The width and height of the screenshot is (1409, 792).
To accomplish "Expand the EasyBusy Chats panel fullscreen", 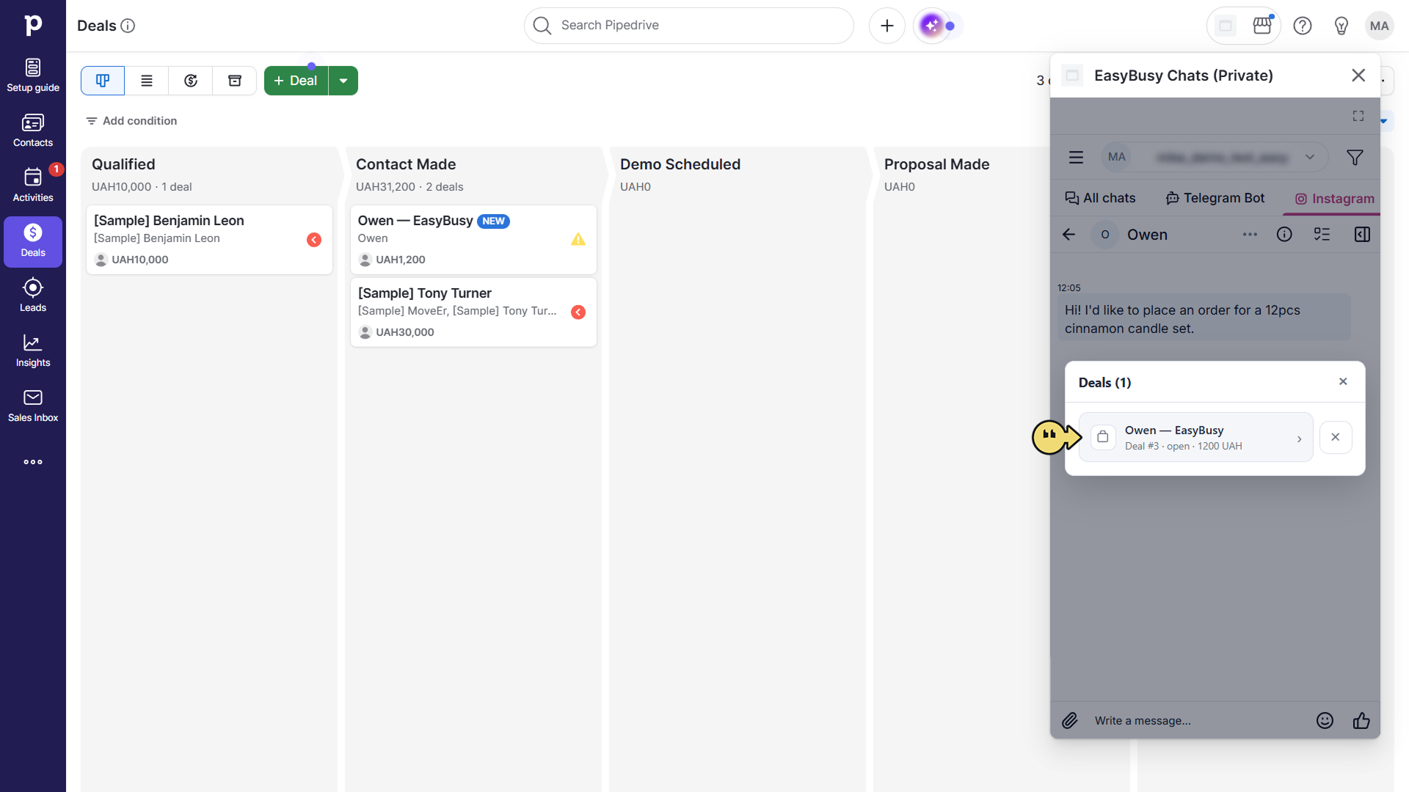I will coord(1358,116).
